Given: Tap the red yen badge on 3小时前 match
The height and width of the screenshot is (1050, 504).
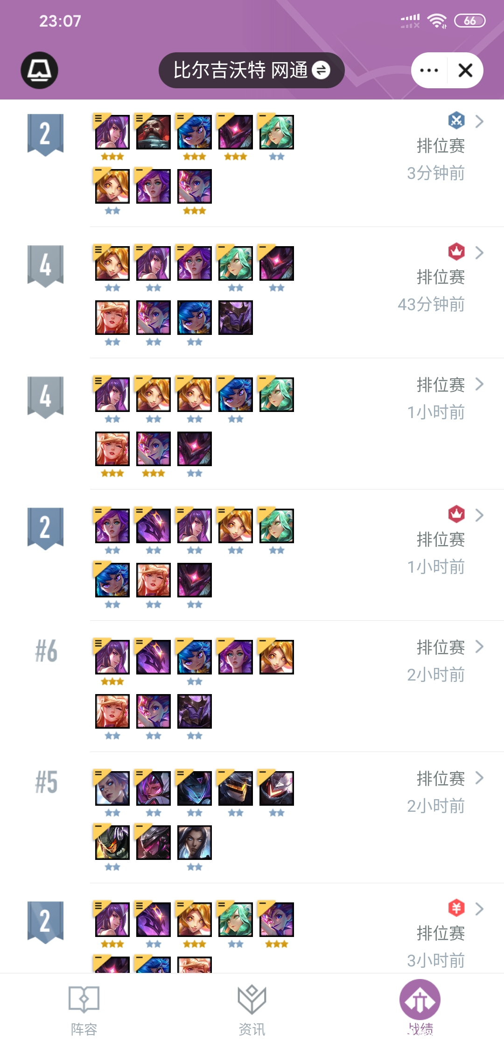Looking at the screenshot, I should tap(456, 908).
